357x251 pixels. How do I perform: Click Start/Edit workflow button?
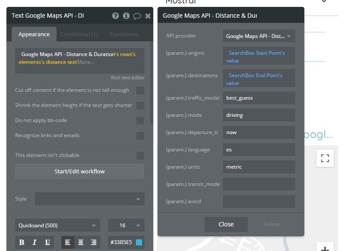[80, 171]
